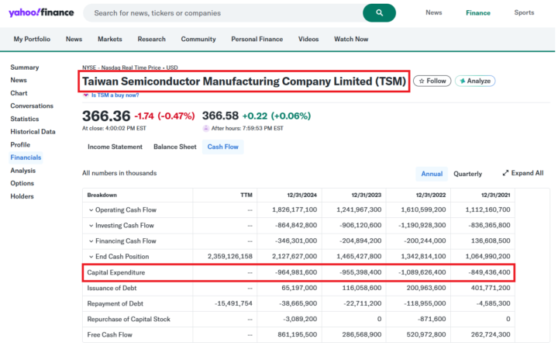This screenshot has width=558, height=346.
Task: Open Financials in the left sidebar
Action: click(x=26, y=157)
